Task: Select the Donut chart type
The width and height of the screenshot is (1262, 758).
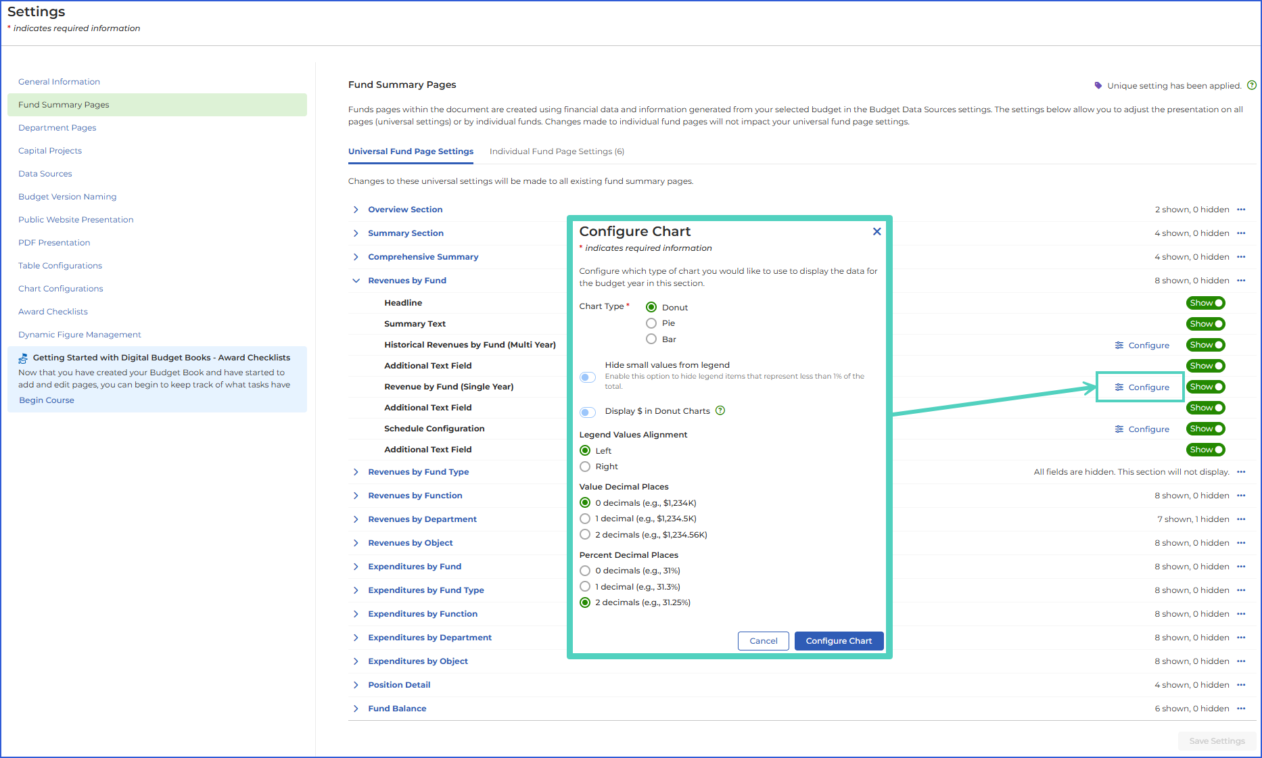Action: click(651, 307)
